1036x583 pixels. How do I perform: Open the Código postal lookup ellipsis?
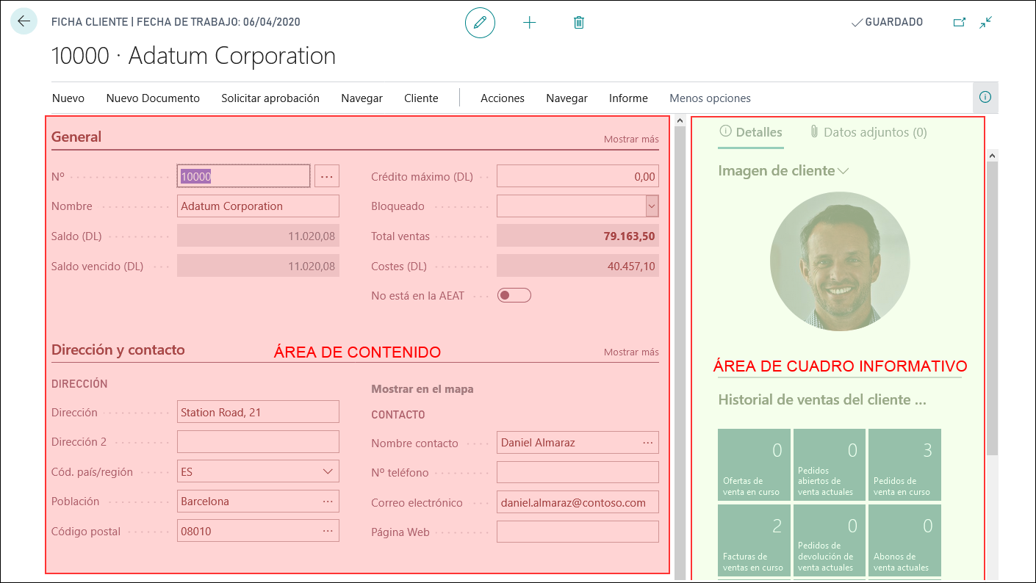pos(328,531)
